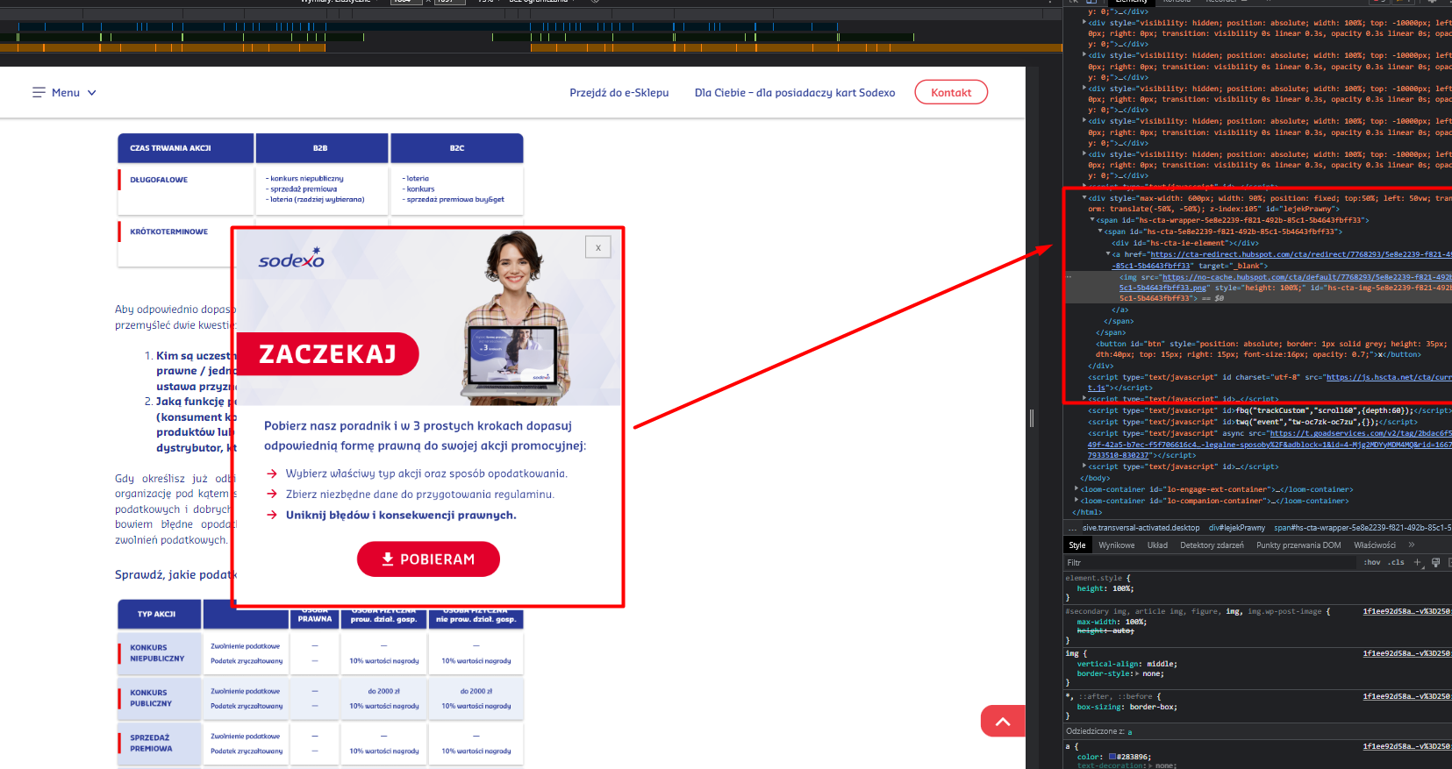Expand the border-style shorthand triangle
The image size is (1452, 769).
[1137, 673]
